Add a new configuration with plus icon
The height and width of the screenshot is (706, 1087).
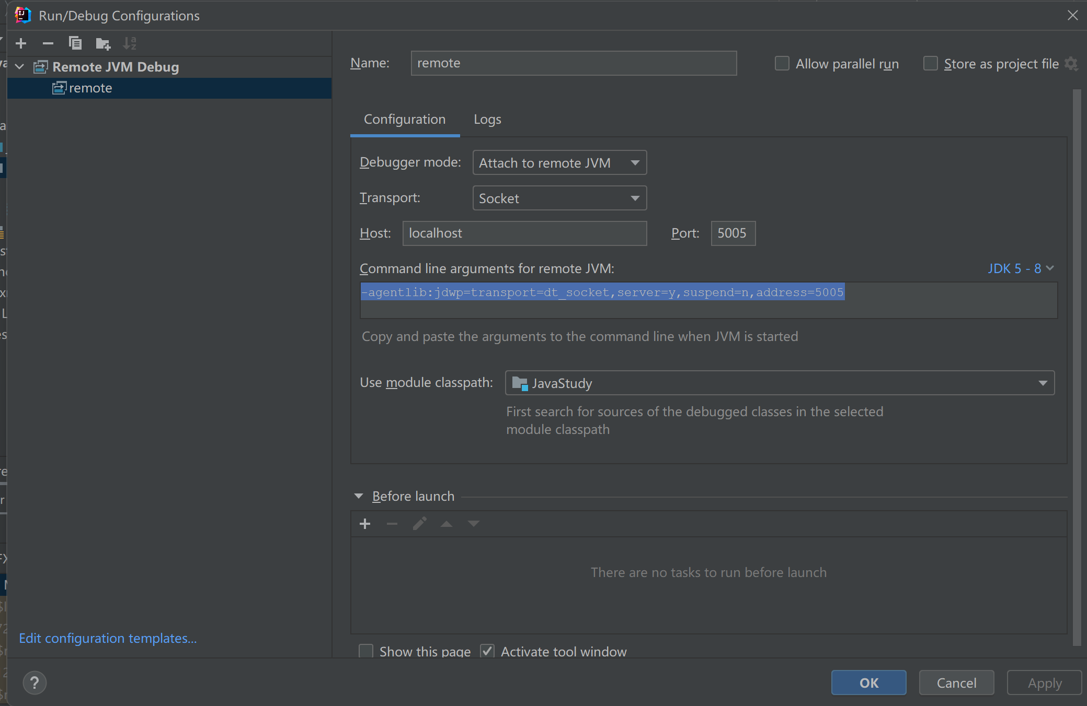tap(21, 43)
